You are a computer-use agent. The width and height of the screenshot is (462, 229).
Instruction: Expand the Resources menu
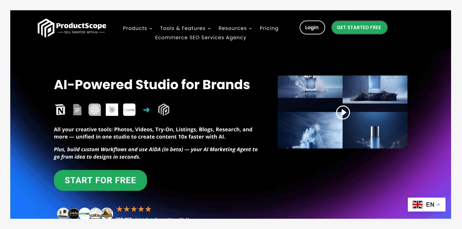(235, 28)
